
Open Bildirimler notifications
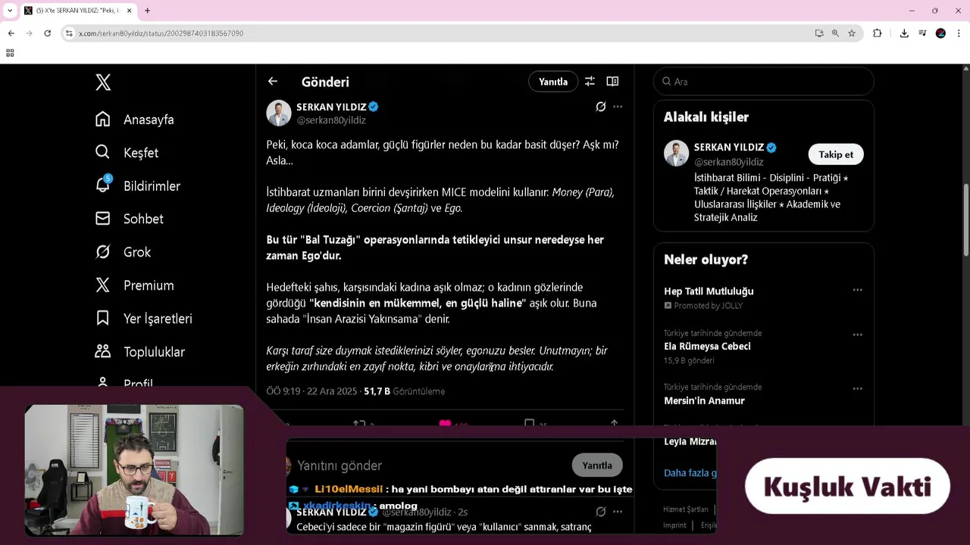tap(138, 186)
